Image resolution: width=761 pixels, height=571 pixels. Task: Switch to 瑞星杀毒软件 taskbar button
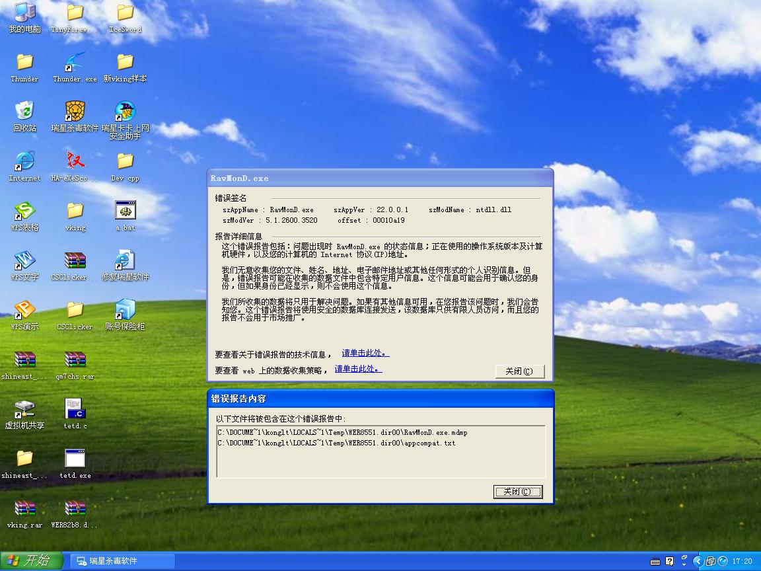click(x=122, y=561)
